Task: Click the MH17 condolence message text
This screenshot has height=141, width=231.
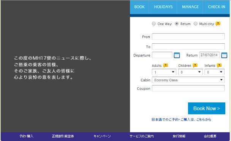Action: (x=53, y=68)
